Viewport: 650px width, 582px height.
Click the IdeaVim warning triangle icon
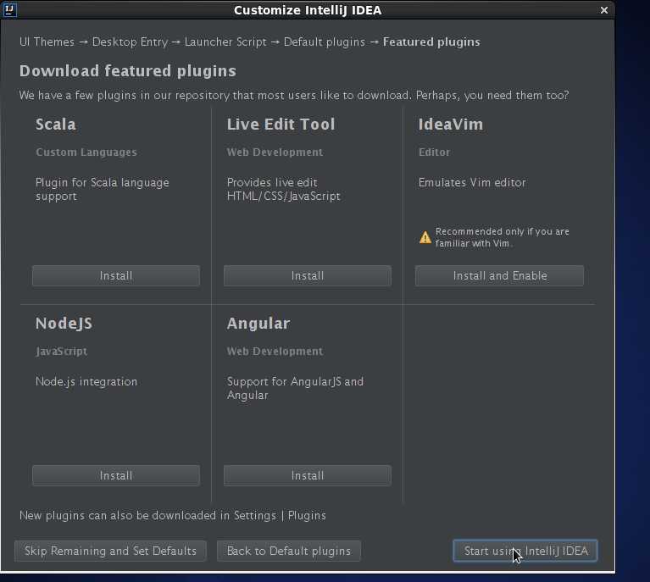click(425, 237)
